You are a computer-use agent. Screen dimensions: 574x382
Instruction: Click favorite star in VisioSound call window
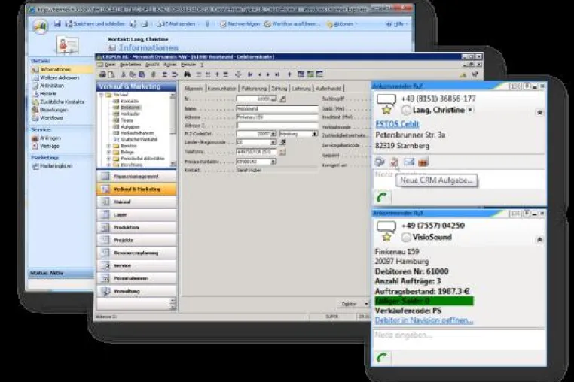[386, 237]
